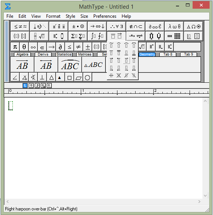Insert partial derivative symbol from small bar
The image size is (213, 215).
60,47
